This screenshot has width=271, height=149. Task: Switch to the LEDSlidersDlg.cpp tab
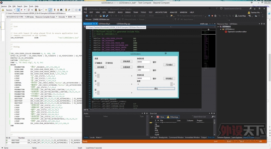[123, 24]
